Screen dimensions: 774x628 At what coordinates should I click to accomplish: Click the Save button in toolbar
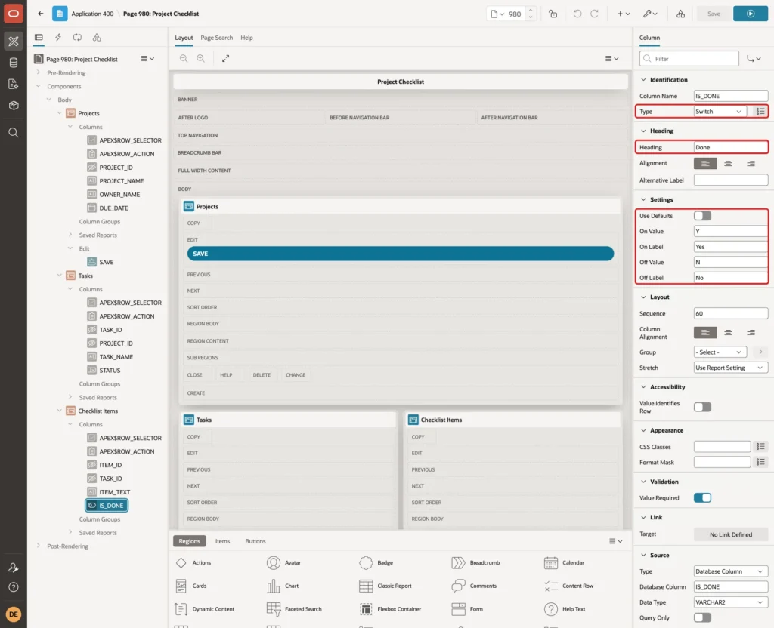714,14
